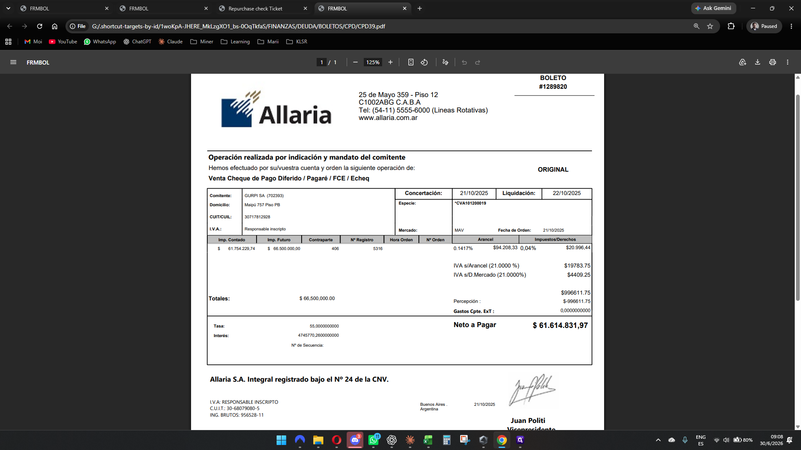
Task: Go to the browser home page
Action: pyautogui.click(x=55, y=26)
